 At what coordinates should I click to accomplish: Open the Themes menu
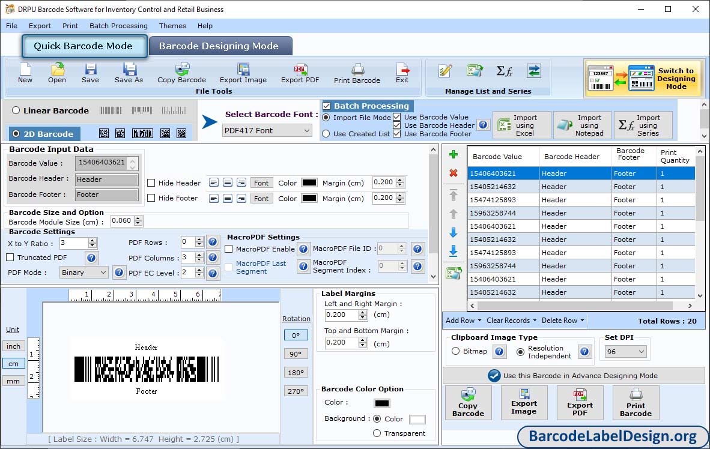172,26
